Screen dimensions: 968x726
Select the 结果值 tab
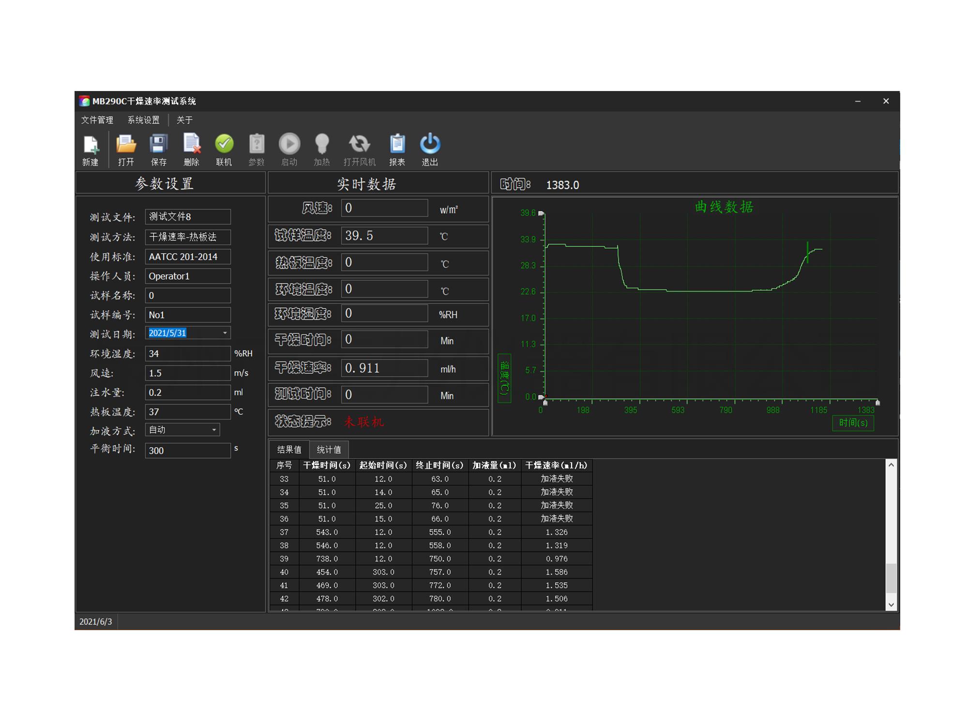[x=289, y=450]
